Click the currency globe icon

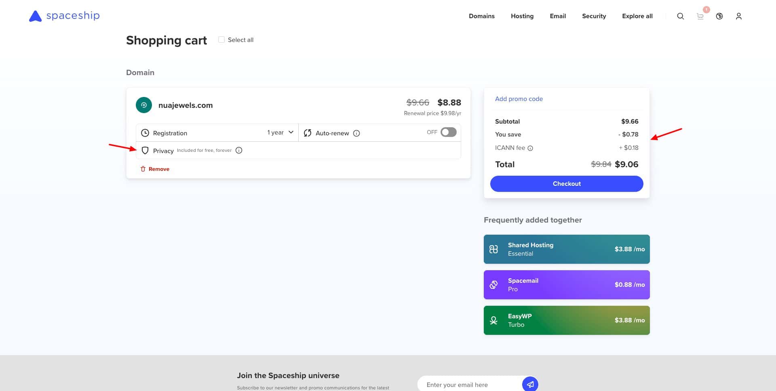tap(719, 16)
